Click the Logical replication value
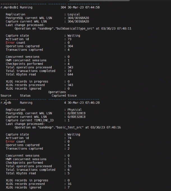The height and width of the screenshot is (191, 171). (x=74, y=14)
